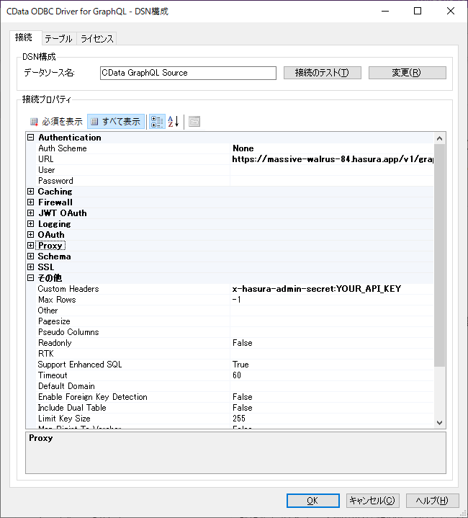
Task: Select the Auth Scheme value None
Action: pos(332,148)
